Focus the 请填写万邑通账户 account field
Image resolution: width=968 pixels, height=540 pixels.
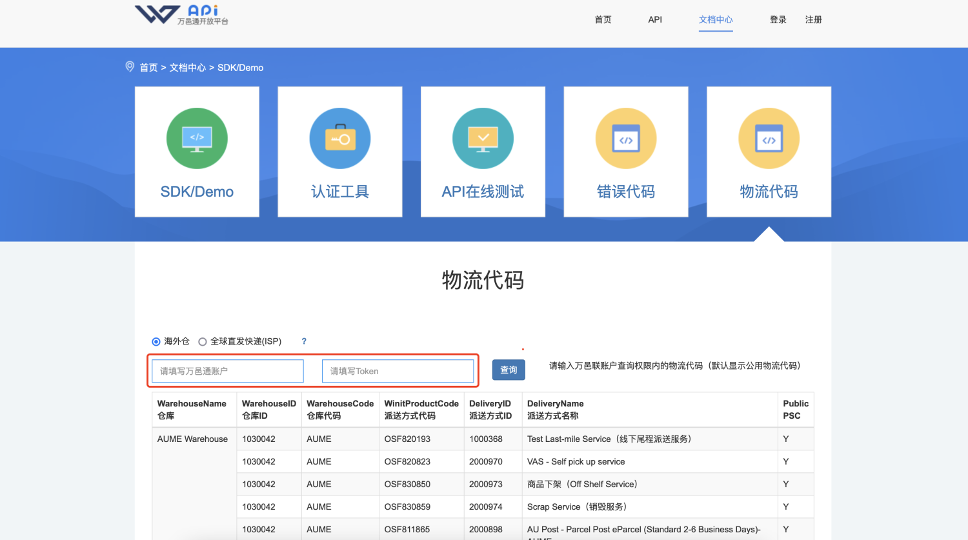click(x=228, y=371)
